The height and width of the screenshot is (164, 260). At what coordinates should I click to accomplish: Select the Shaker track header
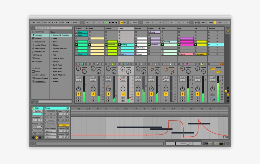[x=111, y=29]
